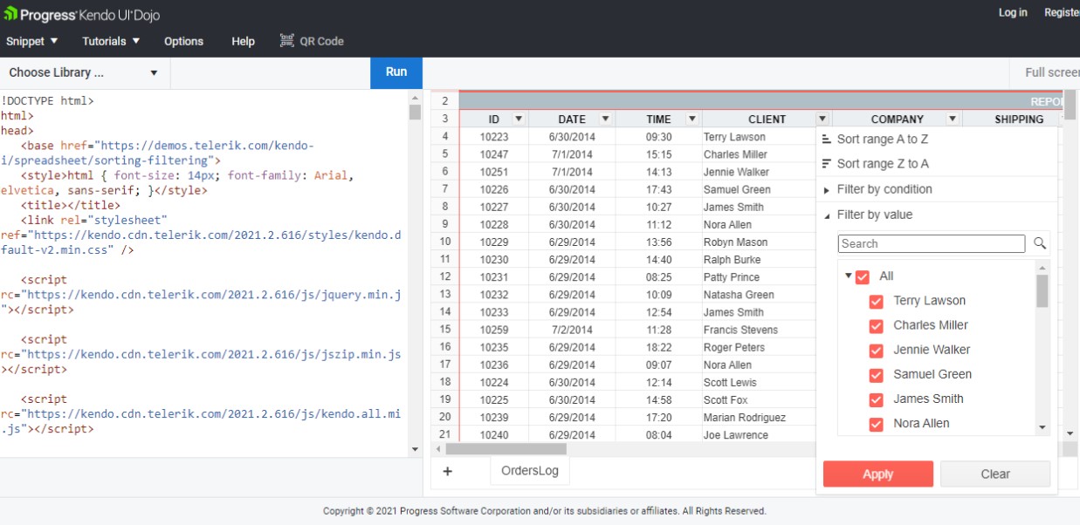This screenshot has height=525, width=1080.
Task: Click the Run button
Action: (x=396, y=72)
